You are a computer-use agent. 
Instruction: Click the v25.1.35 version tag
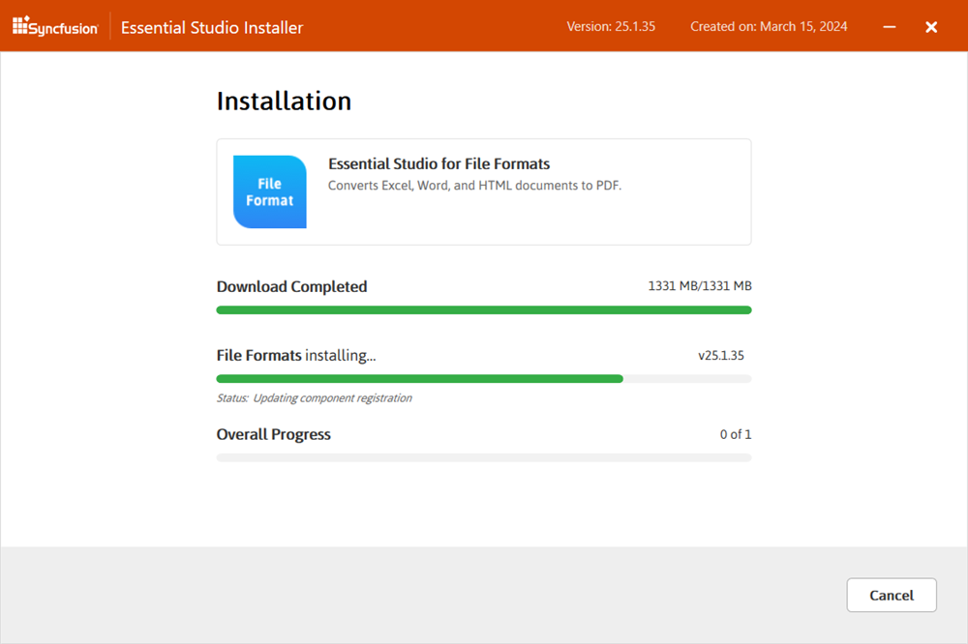pos(721,356)
